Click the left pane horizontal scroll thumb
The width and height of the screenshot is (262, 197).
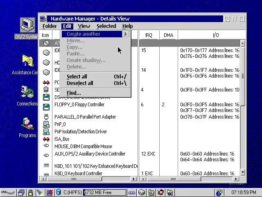coord(74,179)
